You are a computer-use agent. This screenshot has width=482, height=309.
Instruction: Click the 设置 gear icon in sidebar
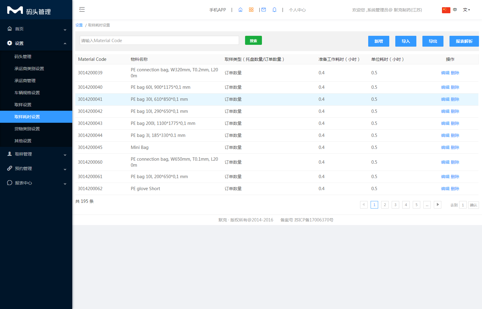pyautogui.click(x=10, y=43)
